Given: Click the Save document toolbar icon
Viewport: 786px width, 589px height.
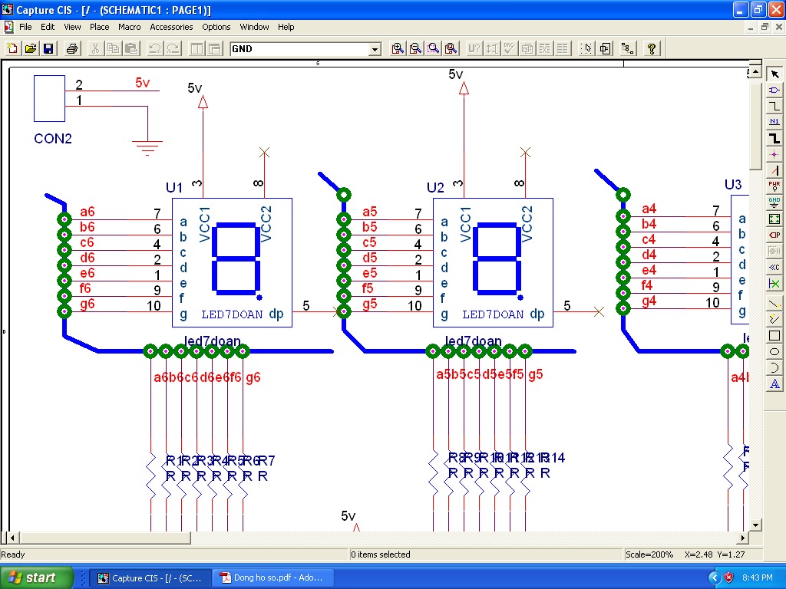Looking at the screenshot, I should click(48, 49).
